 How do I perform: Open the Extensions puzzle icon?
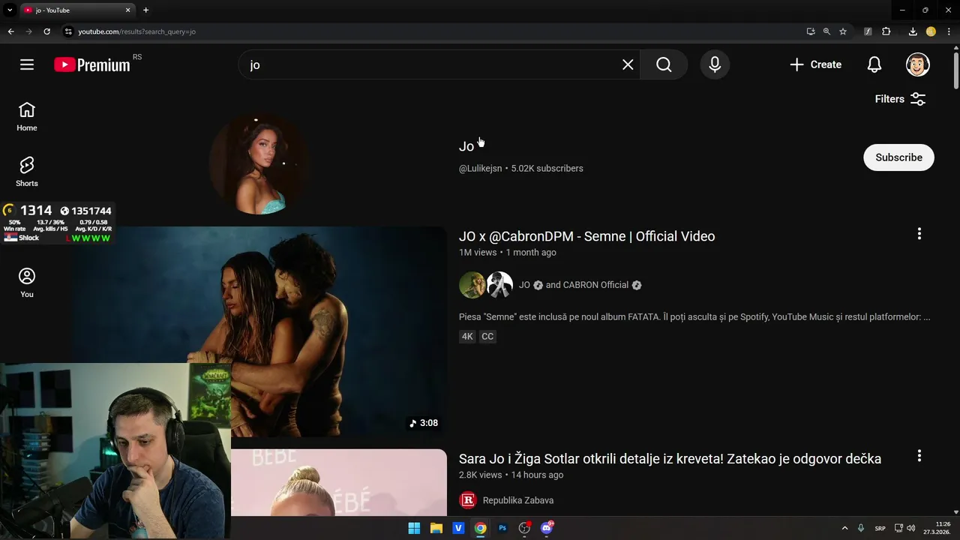886,31
